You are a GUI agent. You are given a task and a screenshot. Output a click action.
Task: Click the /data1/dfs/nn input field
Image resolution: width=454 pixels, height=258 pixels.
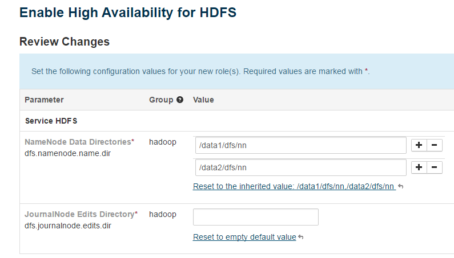point(300,145)
